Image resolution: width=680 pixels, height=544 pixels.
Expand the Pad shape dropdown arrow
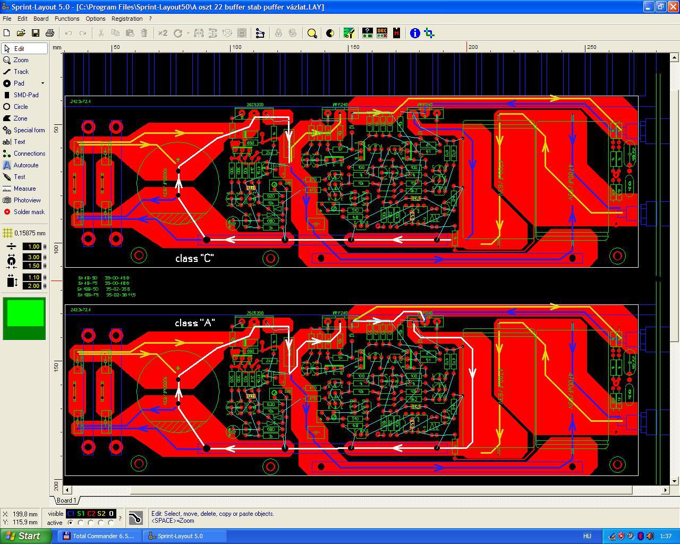(x=43, y=83)
